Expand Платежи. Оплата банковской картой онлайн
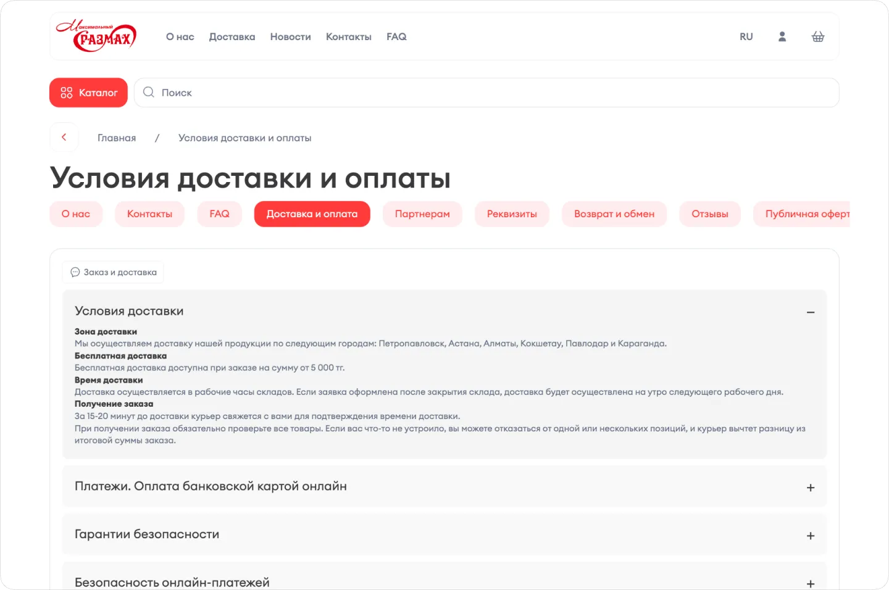The height and width of the screenshot is (590, 889). click(x=810, y=487)
